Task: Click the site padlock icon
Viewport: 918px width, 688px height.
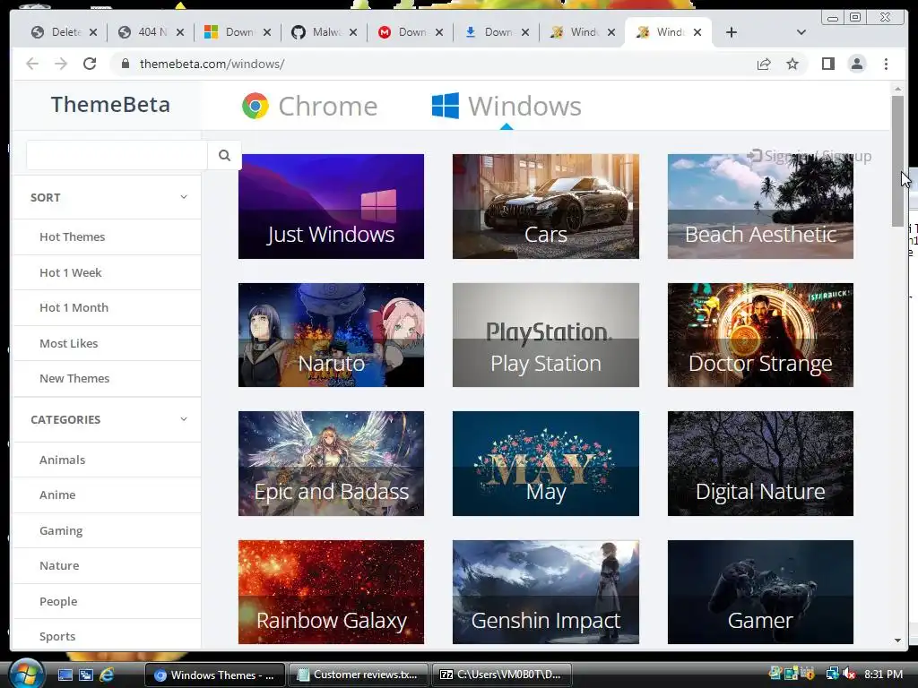Action: 125,64
